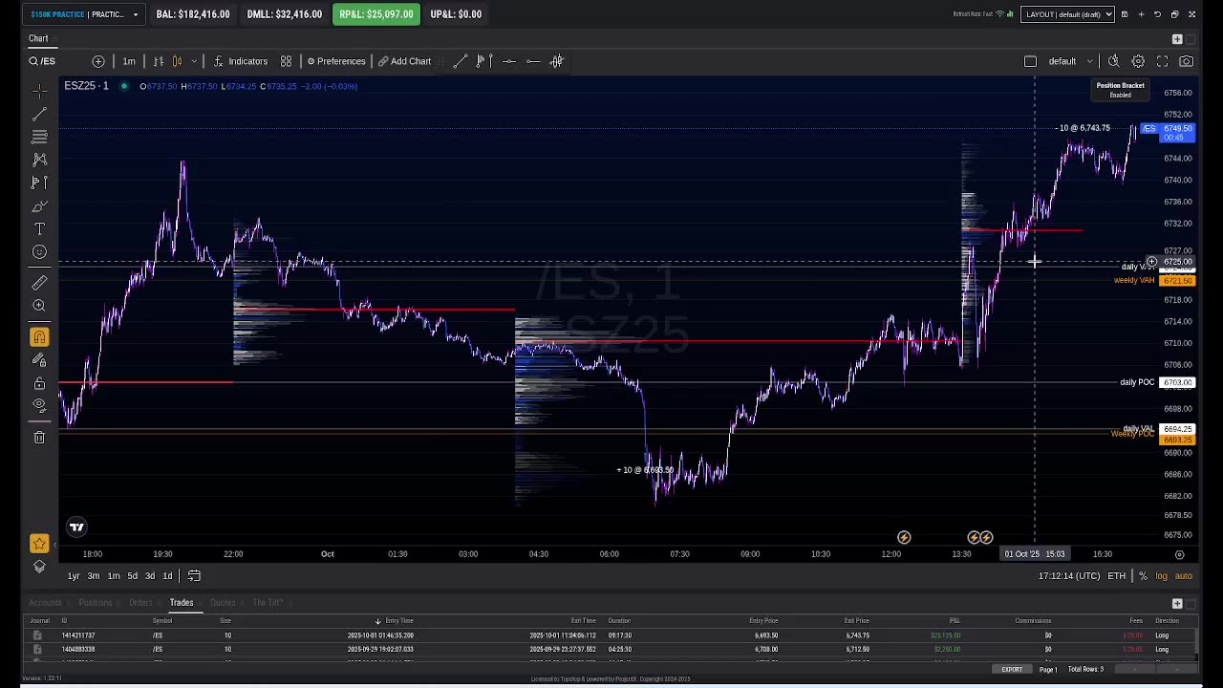The image size is (1223, 688).
Task: Toggle lock all drawings
Action: (39, 383)
